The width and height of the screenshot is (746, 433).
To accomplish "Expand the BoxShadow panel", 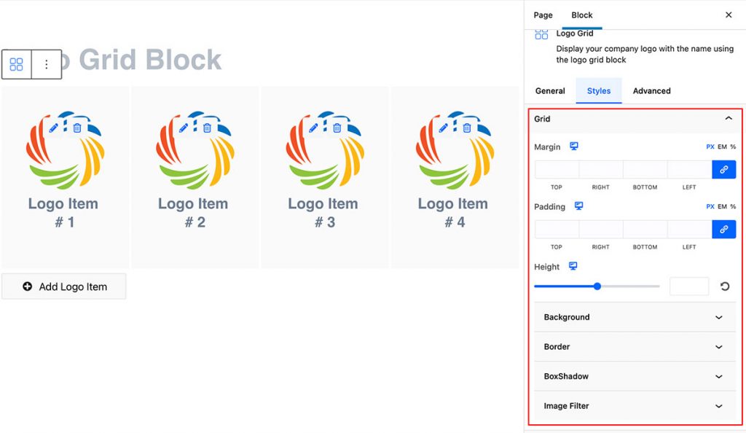I will click(x=635, y=376).
